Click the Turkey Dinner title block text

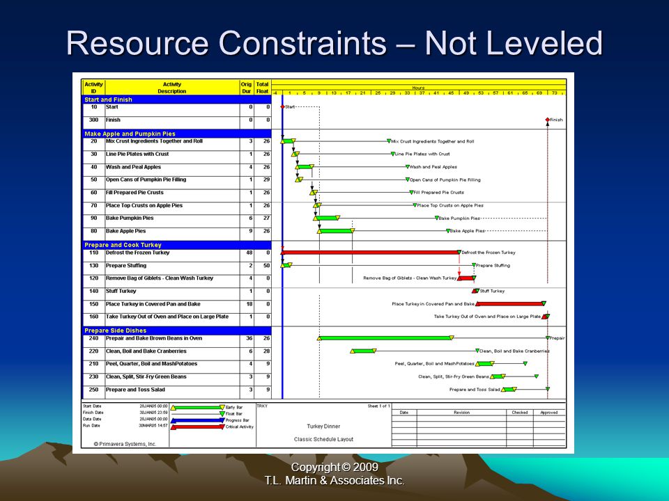click(323, 427)
